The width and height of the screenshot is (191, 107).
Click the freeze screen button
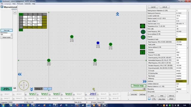[7, 37]
